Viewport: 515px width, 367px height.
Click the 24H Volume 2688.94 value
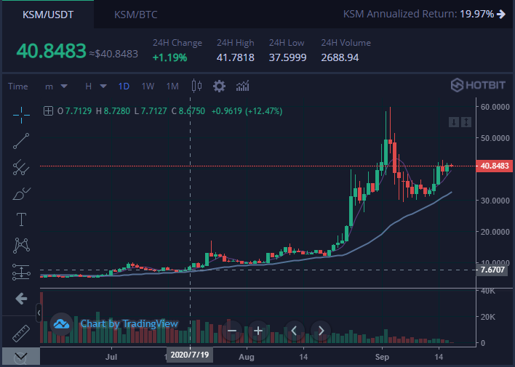point(340,57)
